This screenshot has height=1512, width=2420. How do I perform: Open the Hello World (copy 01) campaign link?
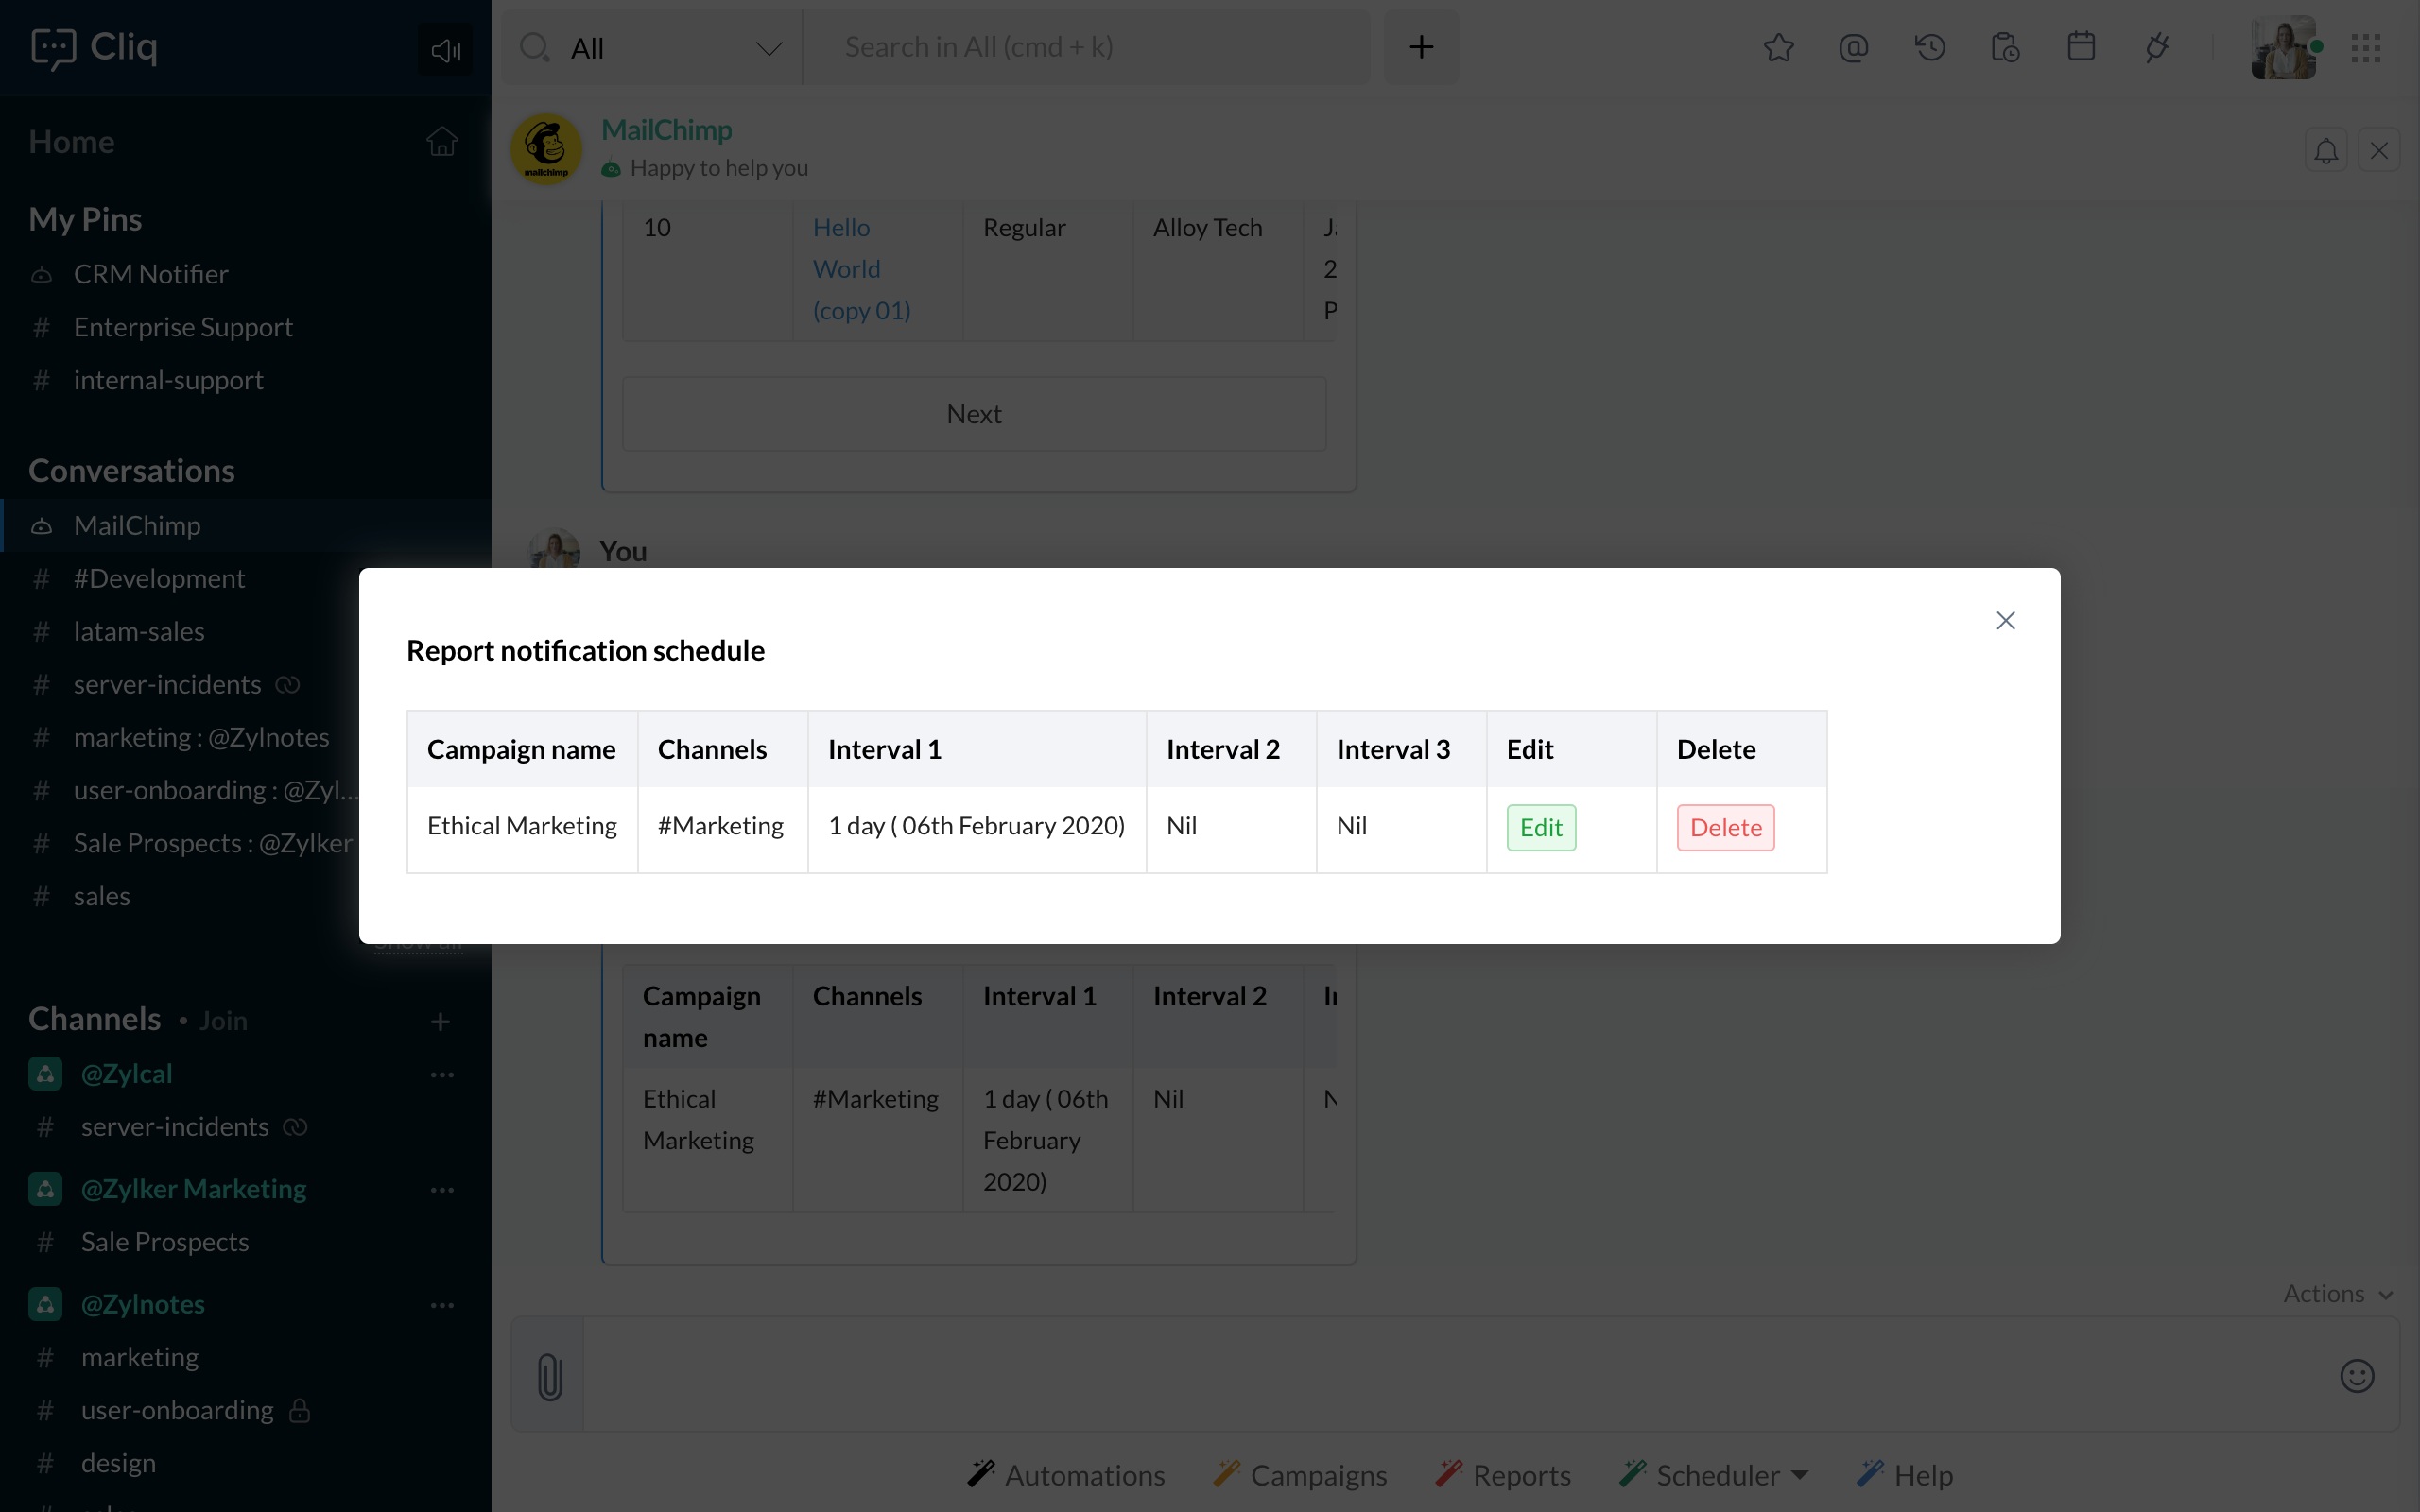(x=861, y=269)
